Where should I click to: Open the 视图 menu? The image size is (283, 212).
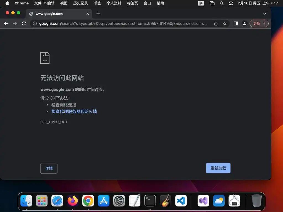click(x=64, y=3)
